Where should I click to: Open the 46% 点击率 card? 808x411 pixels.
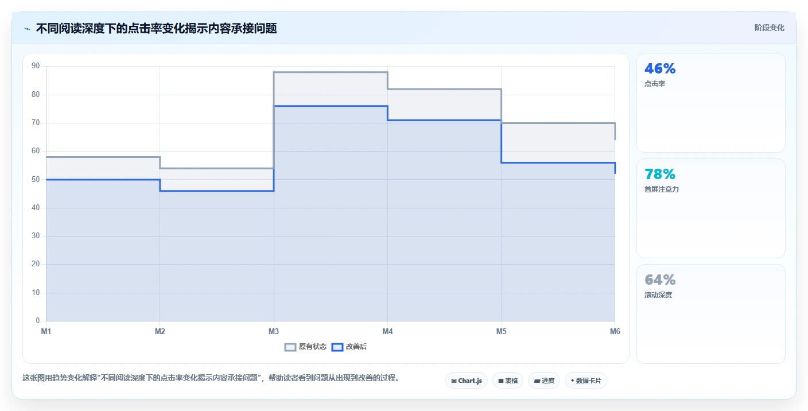pyautogui.click(x=711, y=103)
